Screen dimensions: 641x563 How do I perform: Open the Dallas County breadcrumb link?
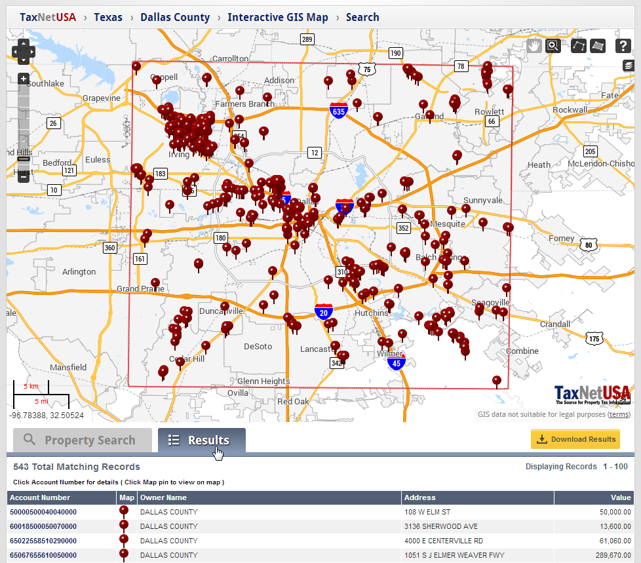[x=175, y=17]
